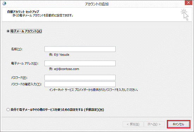The height and width of the screenshot is (132, 194).
Task: Click the キャンセル button
Action: 178,124
